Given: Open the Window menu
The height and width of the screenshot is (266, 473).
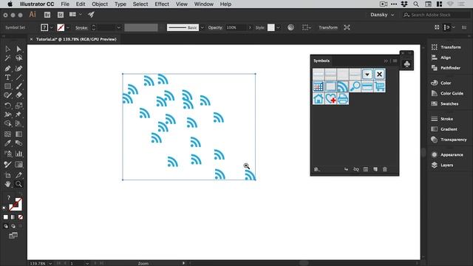Looking at the screenshot, I should pyautogui.click(x=204, y=4).
